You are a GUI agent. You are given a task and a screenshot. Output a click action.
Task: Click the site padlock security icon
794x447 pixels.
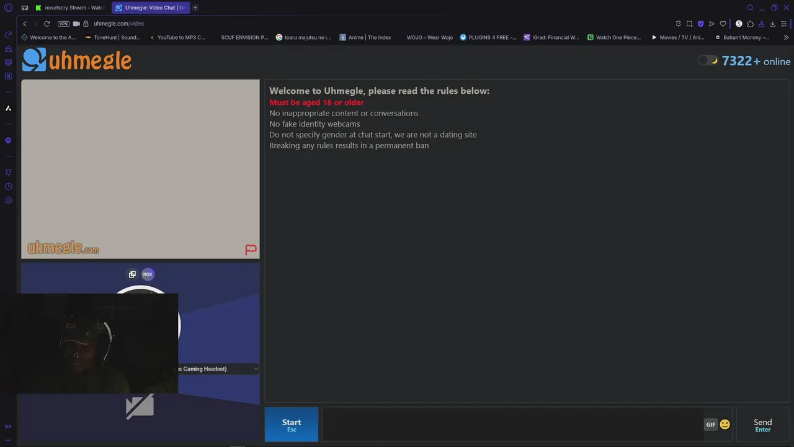86,24
